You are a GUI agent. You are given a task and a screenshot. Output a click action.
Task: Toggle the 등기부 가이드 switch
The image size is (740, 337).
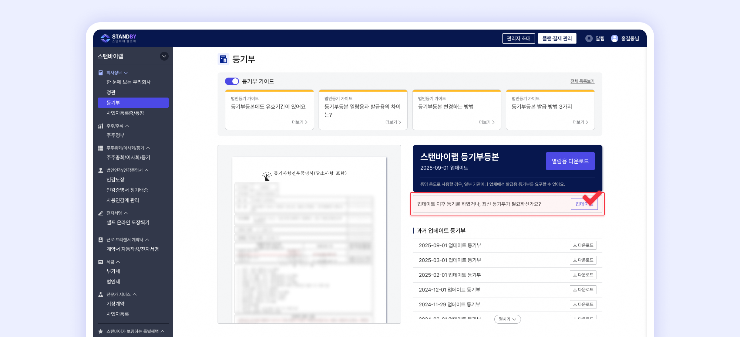click(232, 81)
